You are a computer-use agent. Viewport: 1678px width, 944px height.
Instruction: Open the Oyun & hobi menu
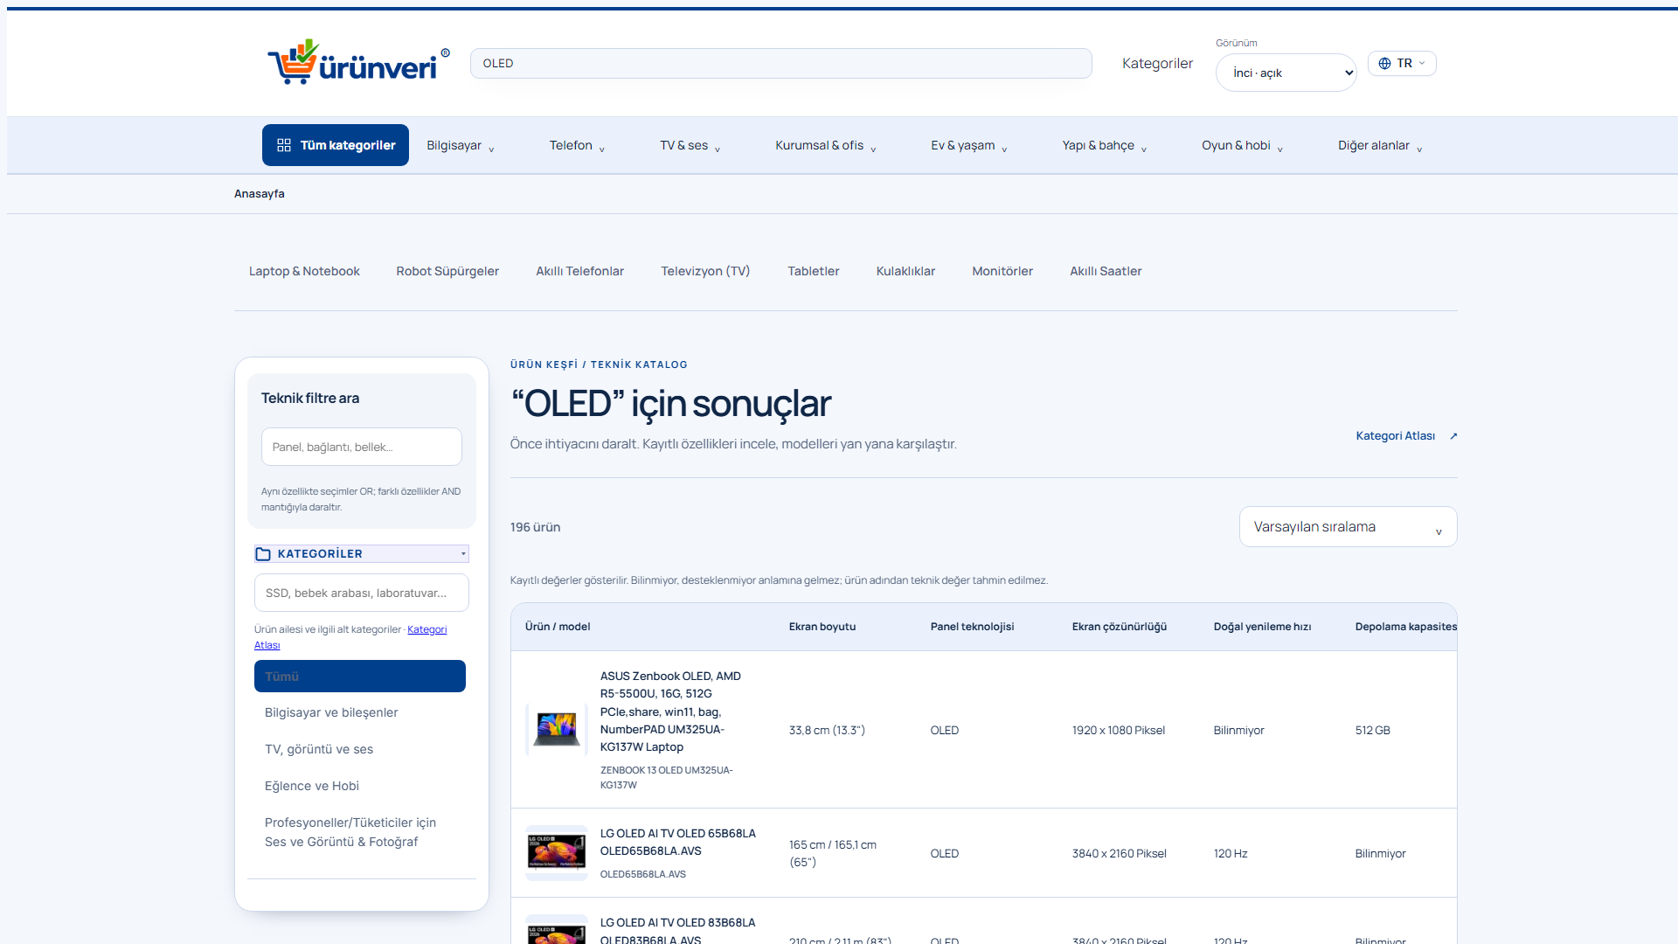1242,145
